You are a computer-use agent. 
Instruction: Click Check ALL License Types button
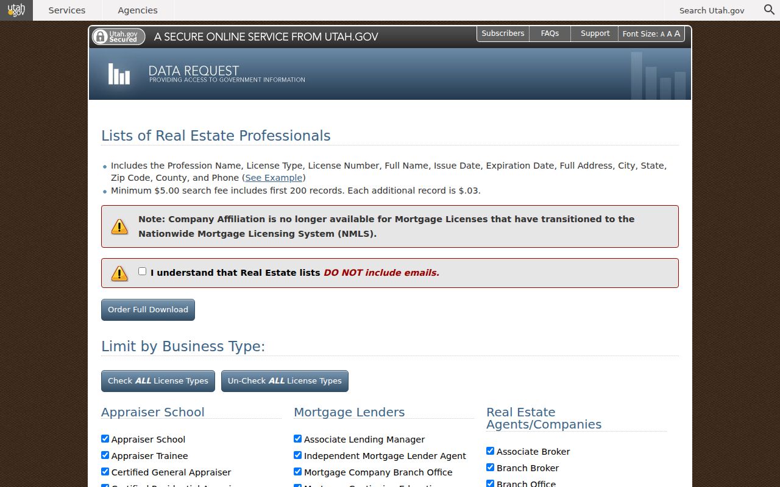pos(158,381)
